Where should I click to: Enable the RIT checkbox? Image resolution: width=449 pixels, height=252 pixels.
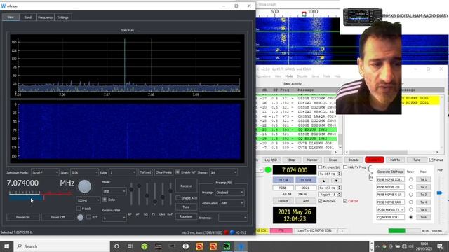[x=89, y=217]
